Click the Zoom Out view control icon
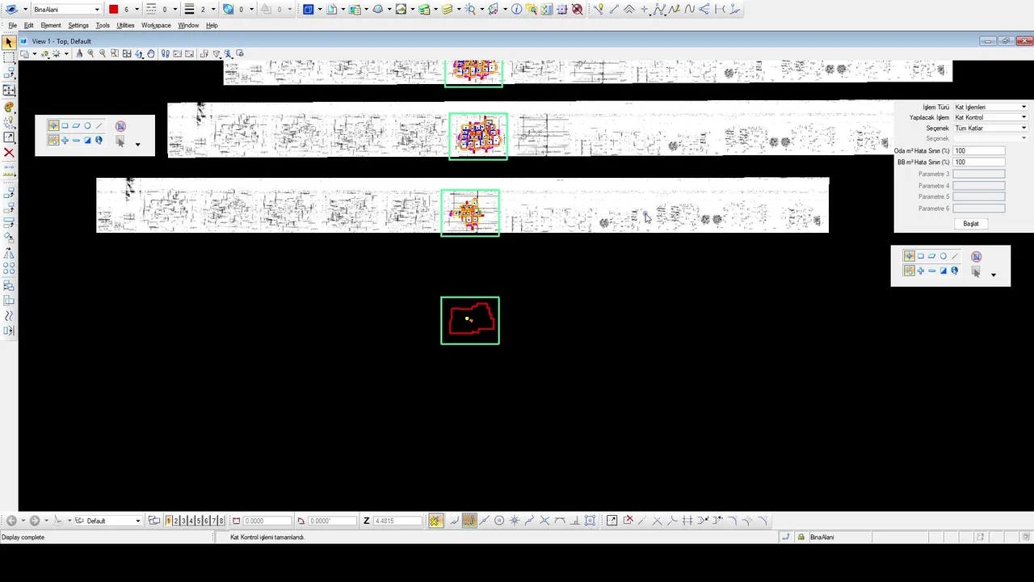Image resolution: width=1034 pixels, height=582 pixels. tap(103, 53)
